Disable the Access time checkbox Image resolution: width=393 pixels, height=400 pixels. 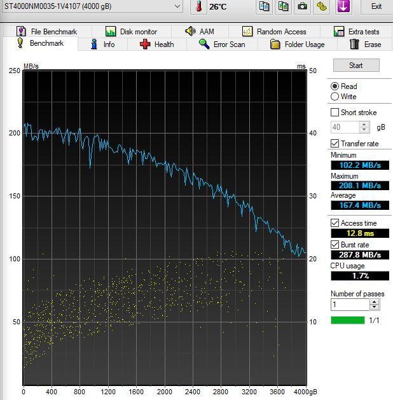(x=335, y=223)
